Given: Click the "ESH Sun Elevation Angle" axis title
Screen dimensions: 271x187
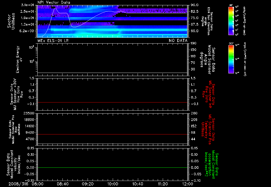Looking at the screenshot, I should pyautogui.click(x=207, y=21).
